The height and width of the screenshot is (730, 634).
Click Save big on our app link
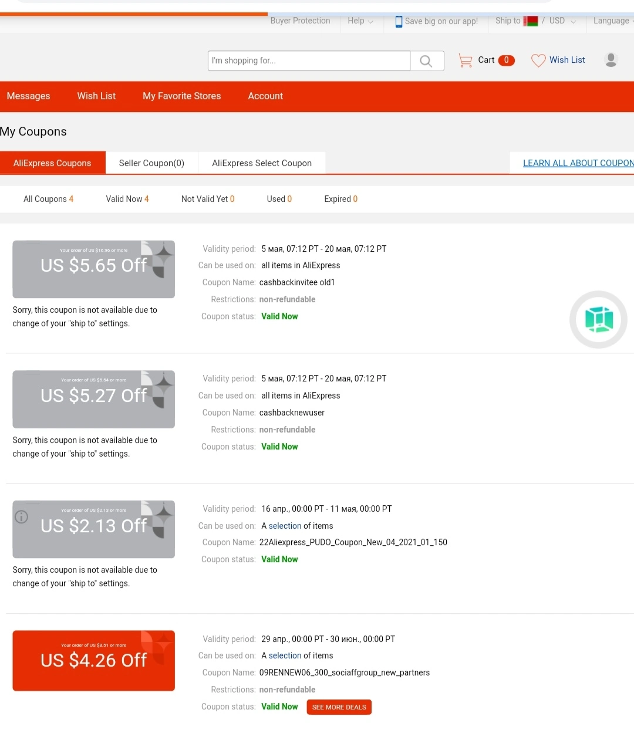(x=441, y=21)
